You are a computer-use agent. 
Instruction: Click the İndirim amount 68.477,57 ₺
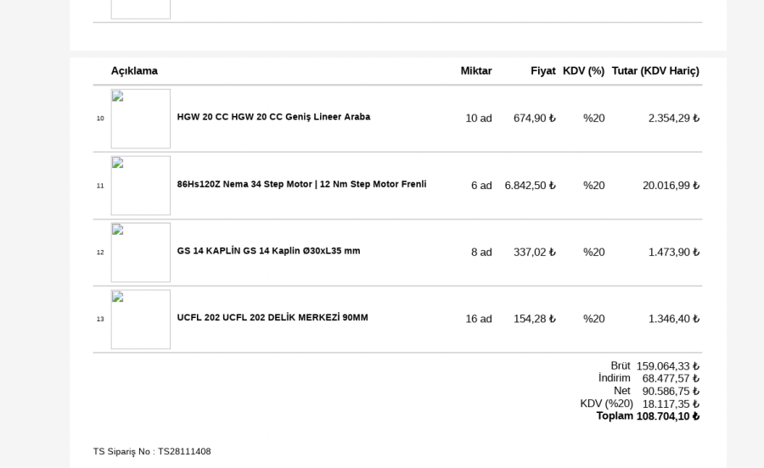click(671, 379)
